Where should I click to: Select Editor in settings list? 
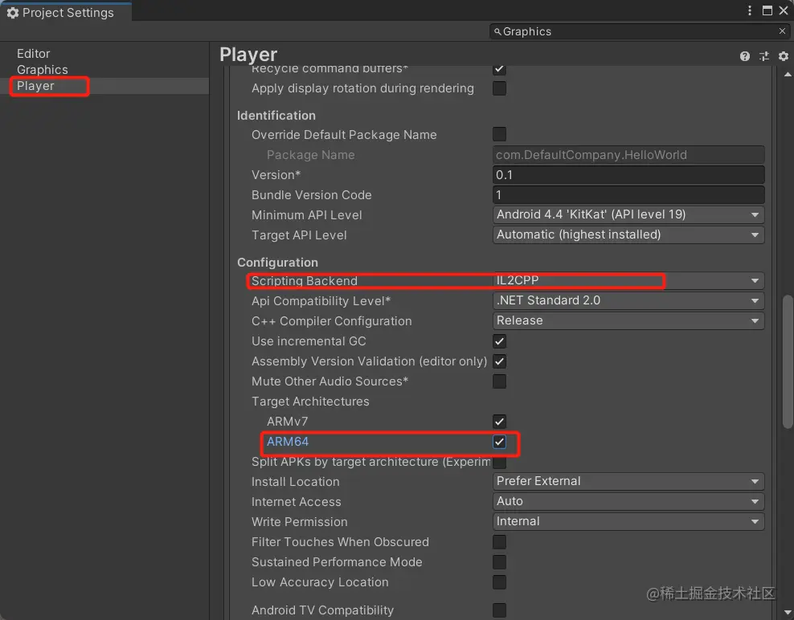(x=34, y=54)
